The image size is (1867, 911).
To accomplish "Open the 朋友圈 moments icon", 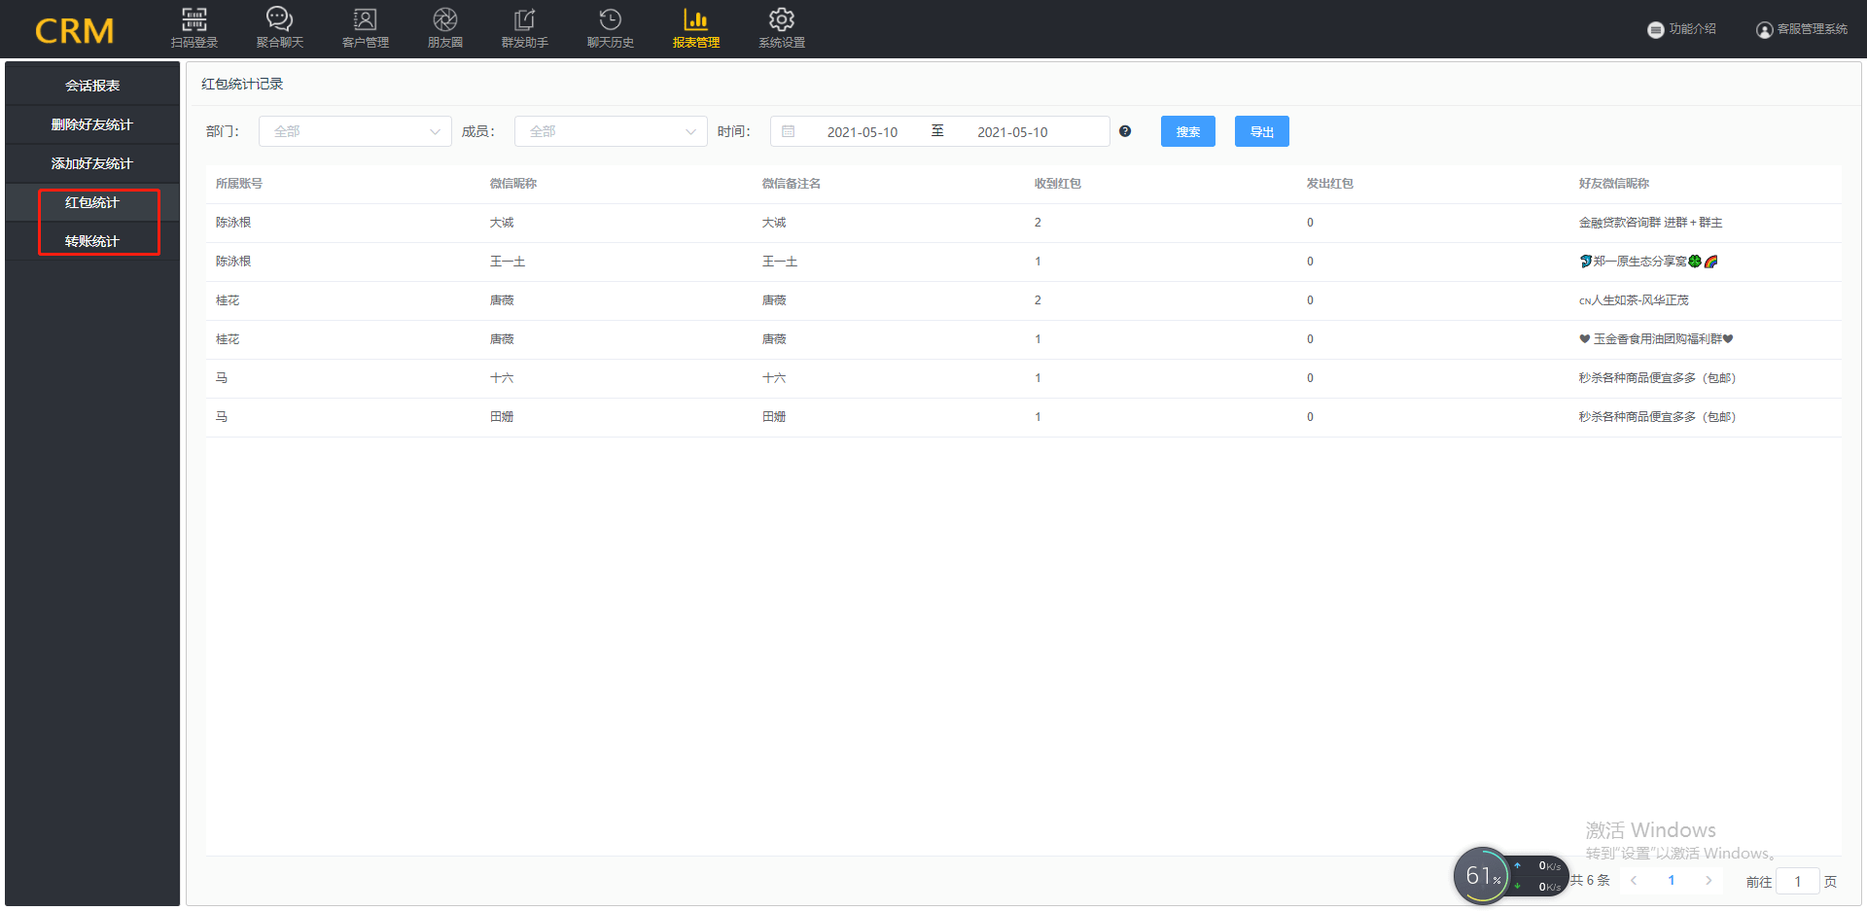I will [x=445, y=19].
